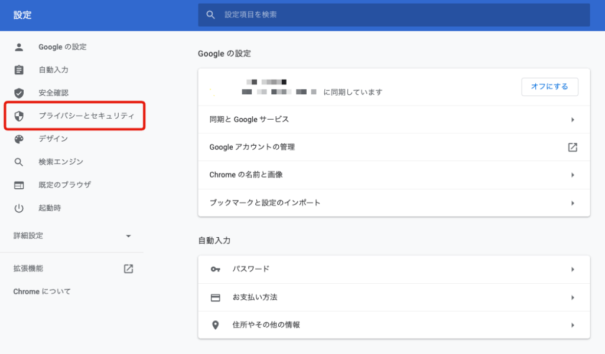The image size is (605, 354).
Task: Expand ブックマークと設定のインポート row arrow
Action: coord(572,203)
